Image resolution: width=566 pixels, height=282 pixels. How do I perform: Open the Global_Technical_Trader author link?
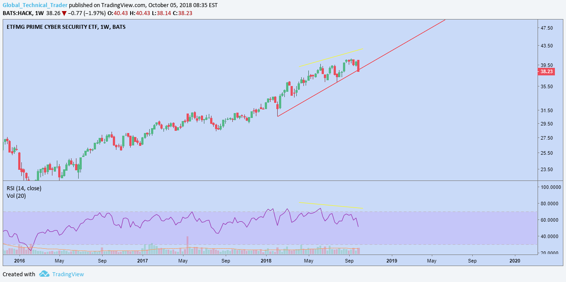(35, 5)
